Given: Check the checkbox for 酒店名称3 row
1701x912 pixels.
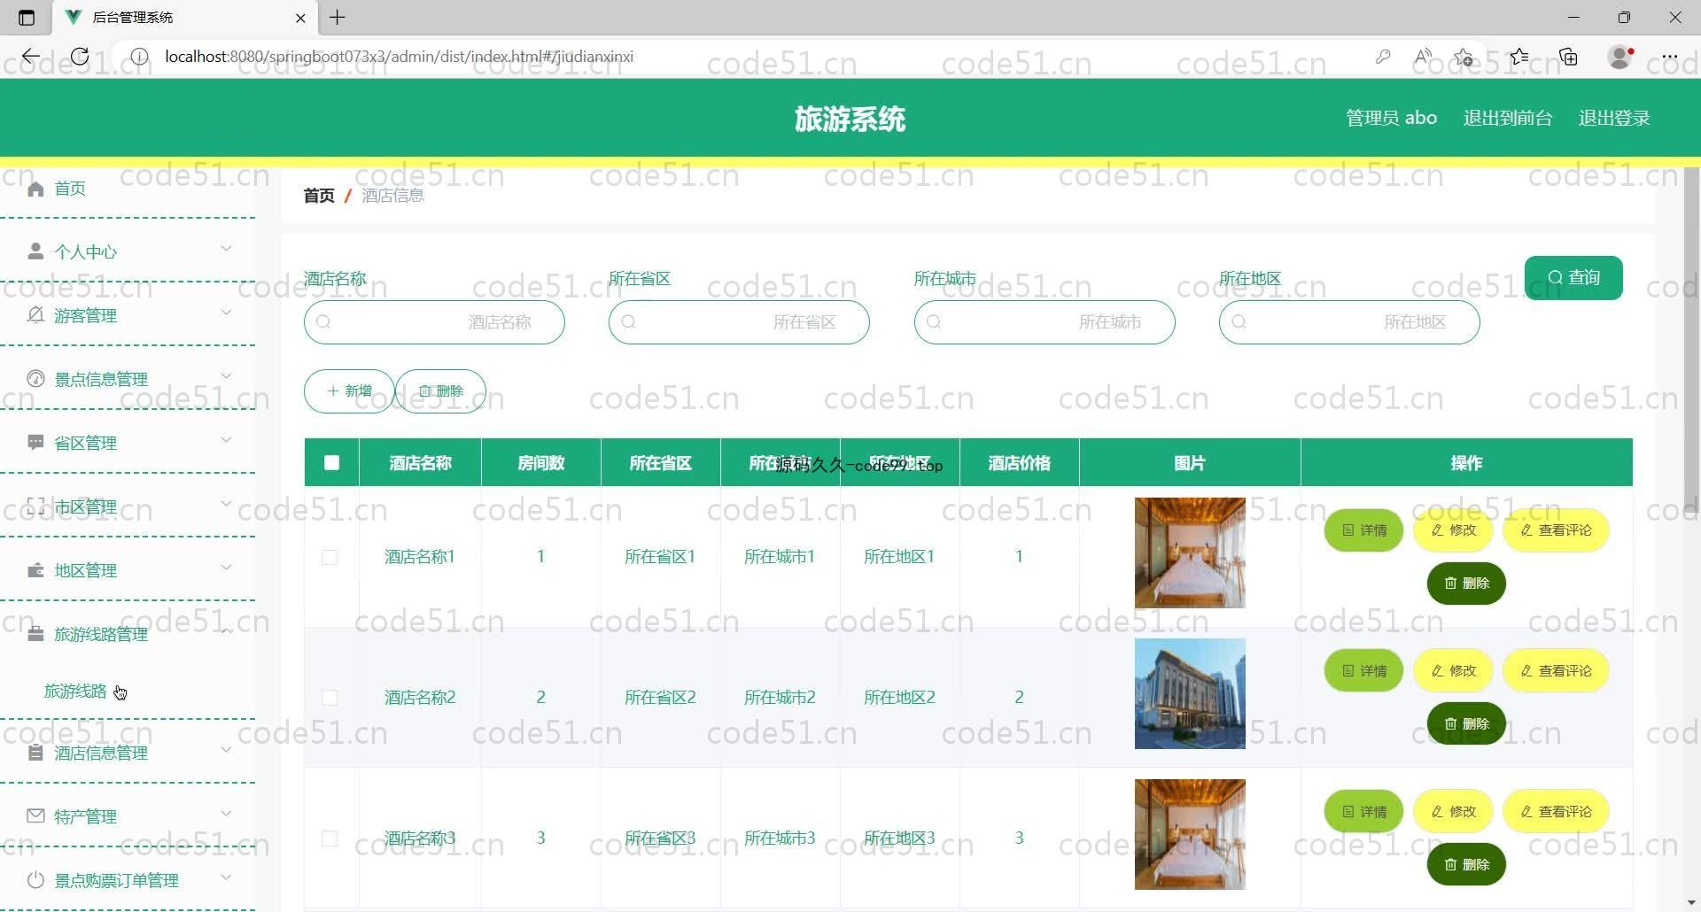Looking at the screenshot, I should pos(330,839).
